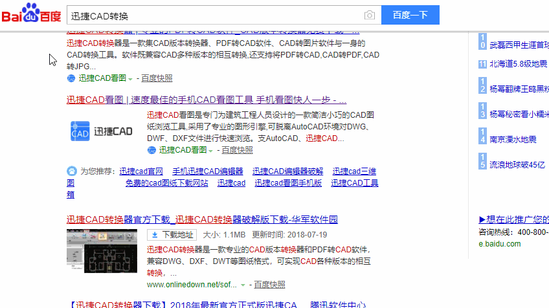Open the 想在此推广您的 promotion link
Viewport: 549px width, 308px height.
click(x=513, y=219)
